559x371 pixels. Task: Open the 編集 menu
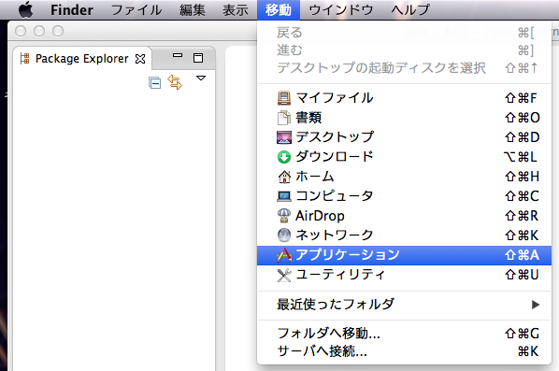[193, 10]
